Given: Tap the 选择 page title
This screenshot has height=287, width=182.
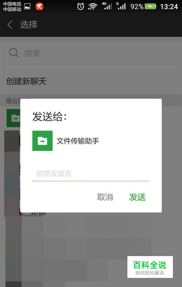Looking at the screenshot, I should coord(29,24).
